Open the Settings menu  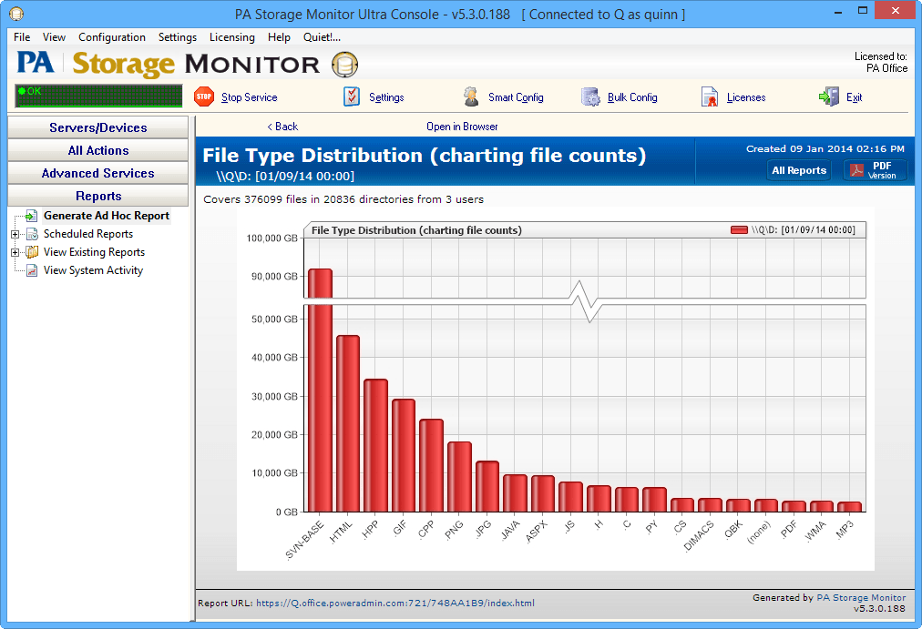click(178, 37)
